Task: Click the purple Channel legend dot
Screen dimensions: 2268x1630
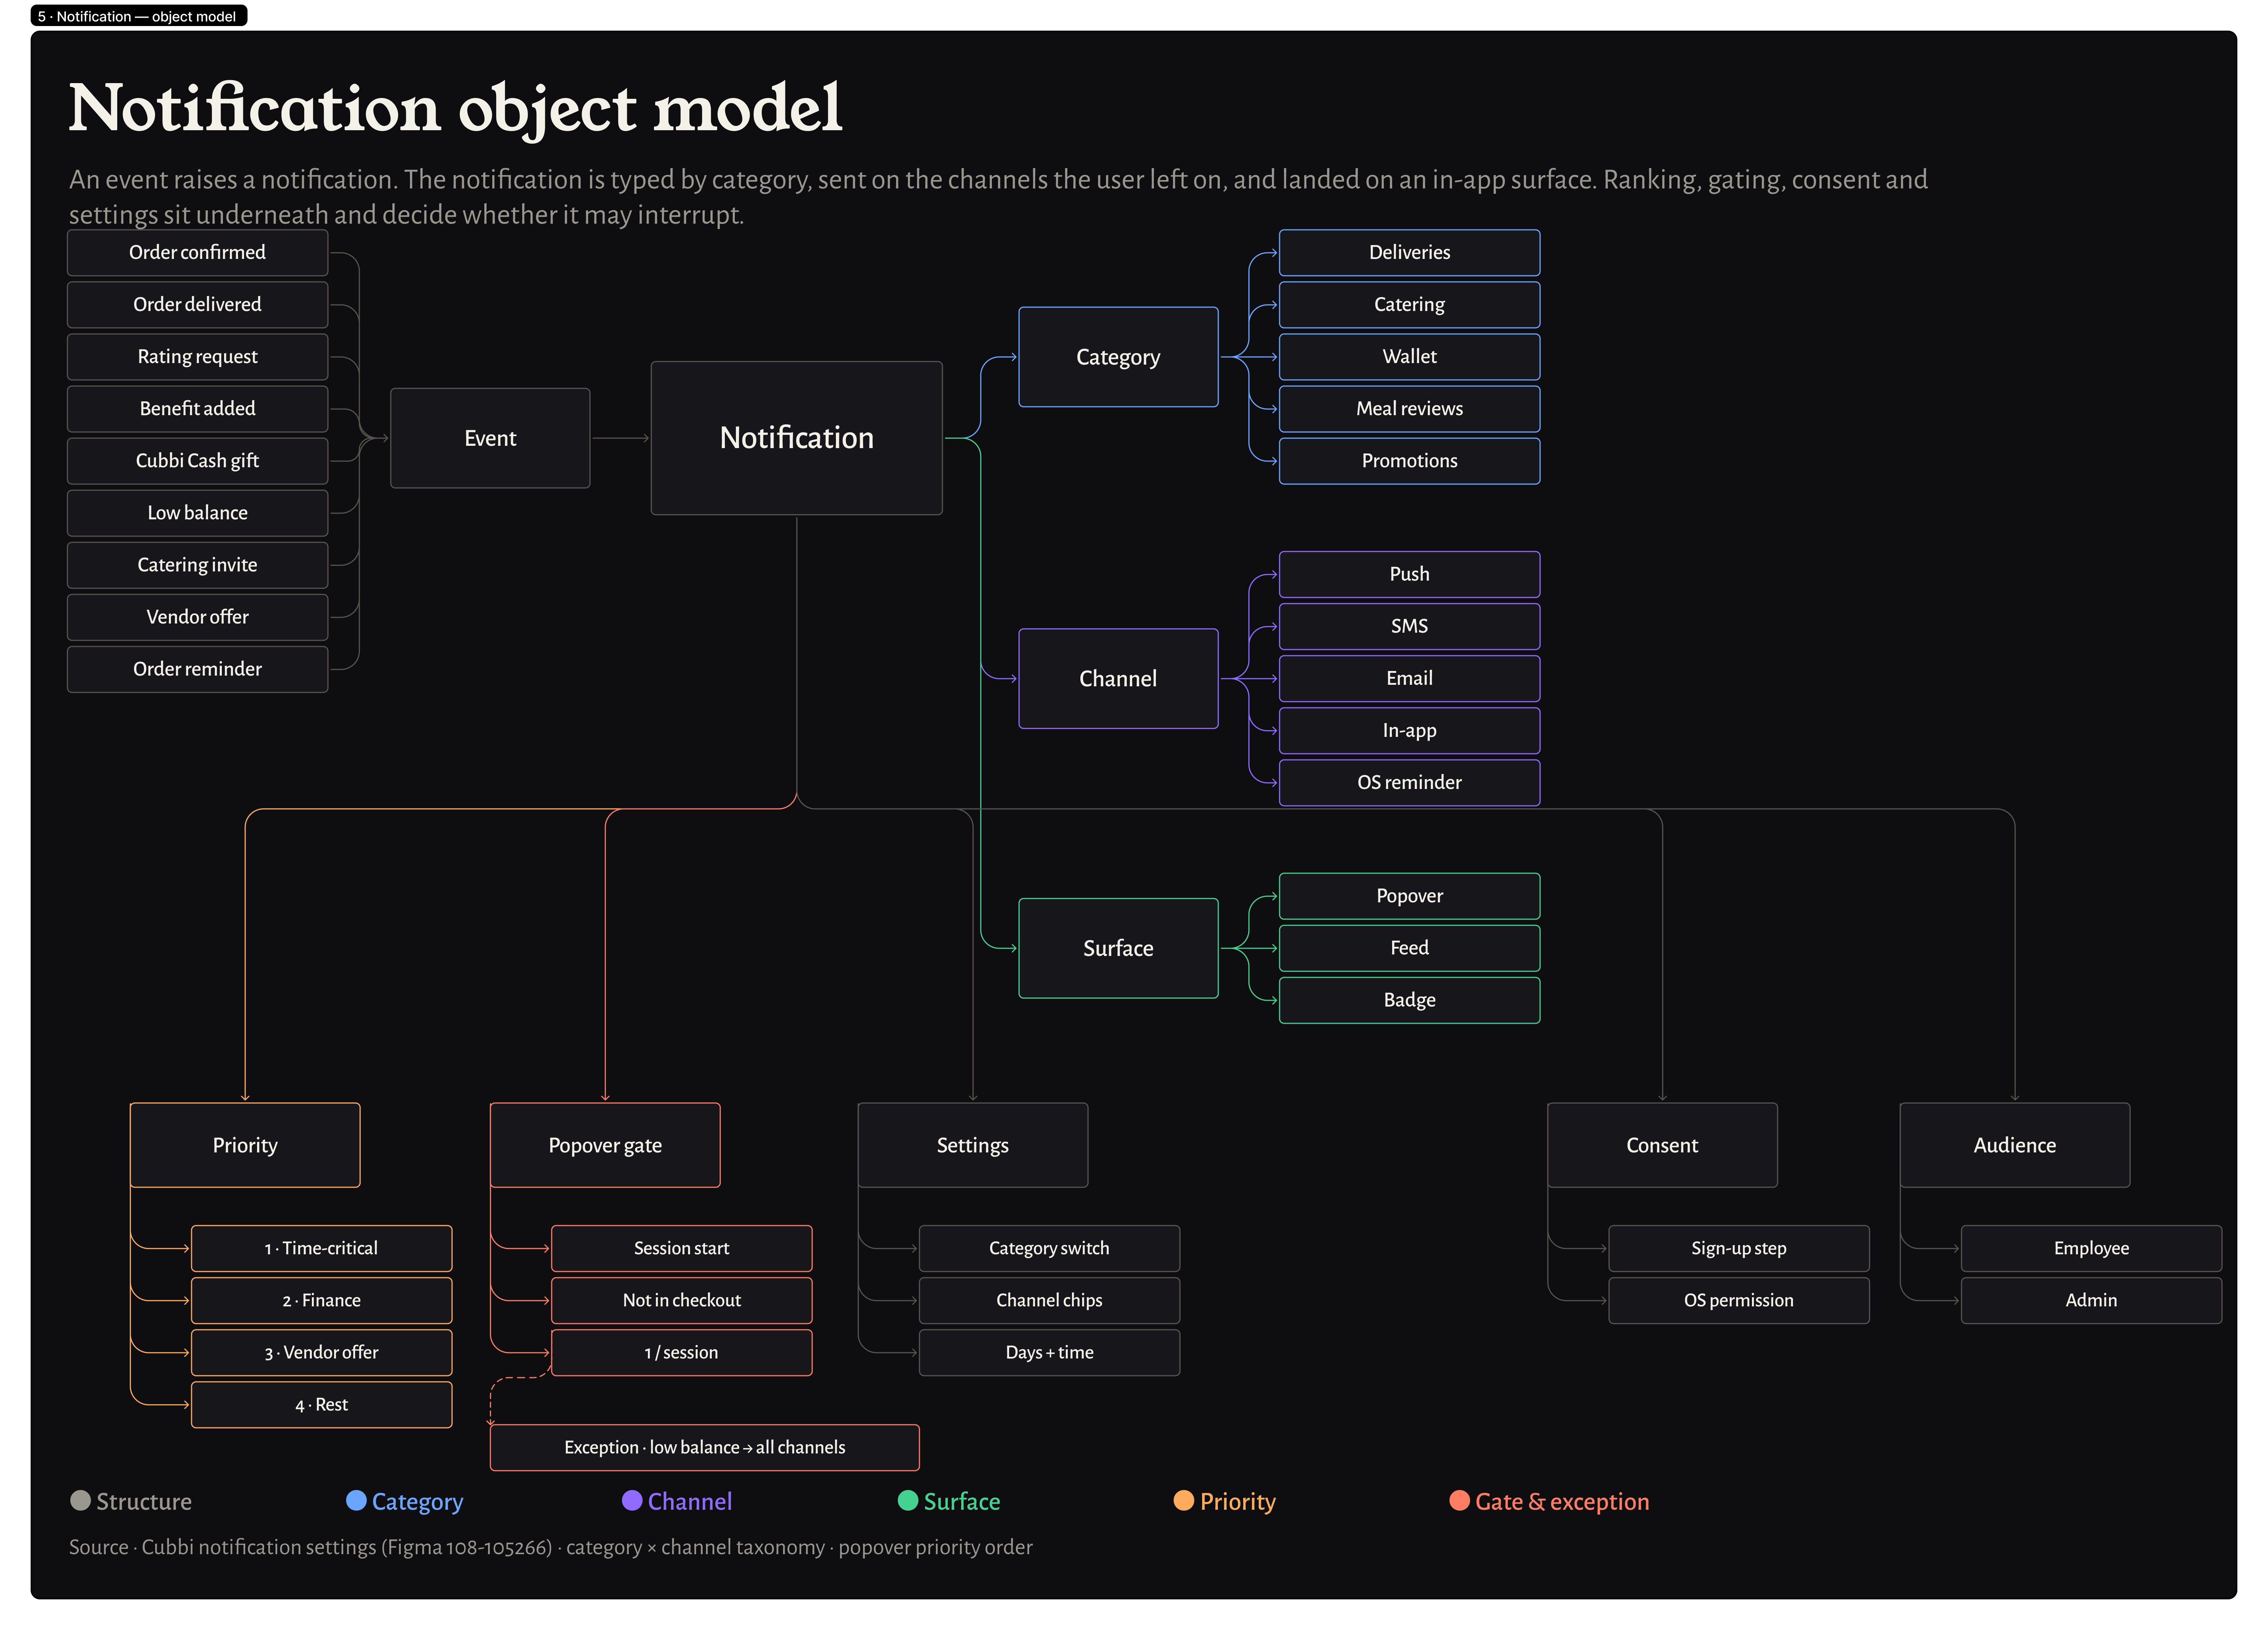Action: pos(632,1500)
